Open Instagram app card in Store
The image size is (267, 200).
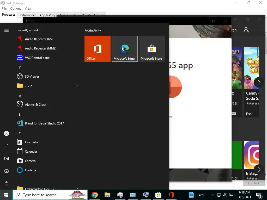(252, 160)
